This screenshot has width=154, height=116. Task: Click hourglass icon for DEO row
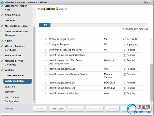point(125,83)
